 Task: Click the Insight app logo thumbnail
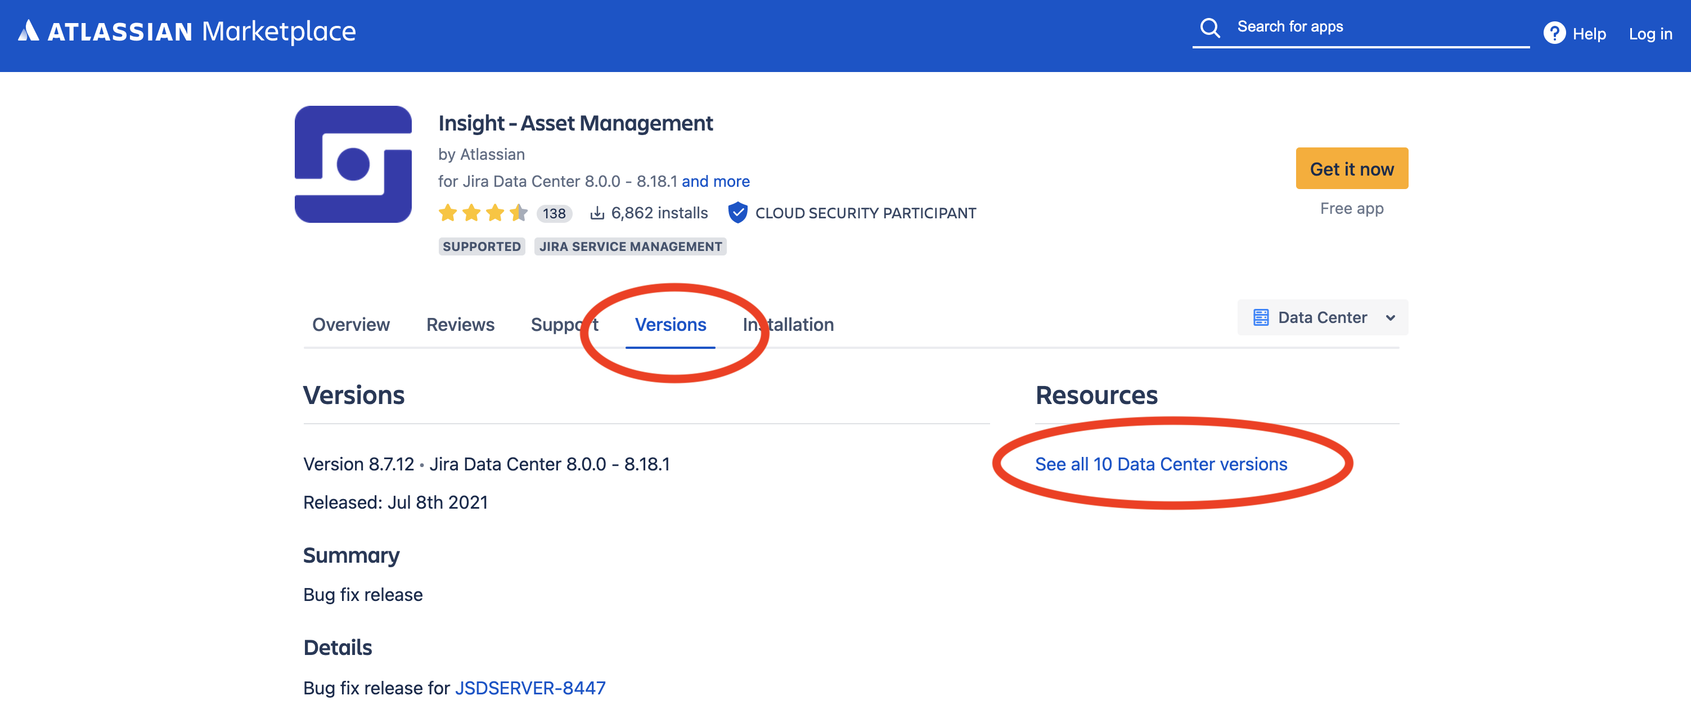[353, 164]
